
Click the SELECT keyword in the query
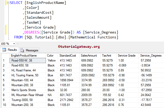[x=16, y=3]
